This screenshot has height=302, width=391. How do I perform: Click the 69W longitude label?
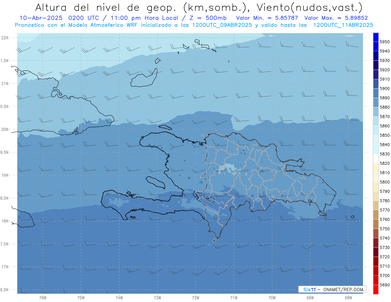point(310,297)
